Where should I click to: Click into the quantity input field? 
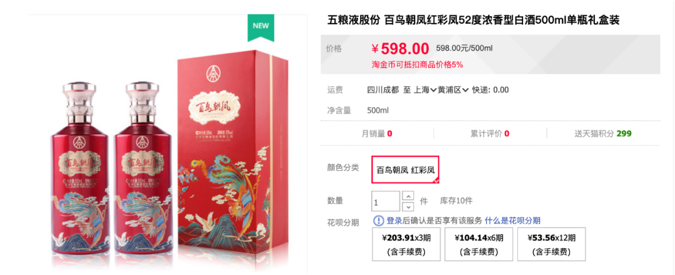click(x=386, y=201)
